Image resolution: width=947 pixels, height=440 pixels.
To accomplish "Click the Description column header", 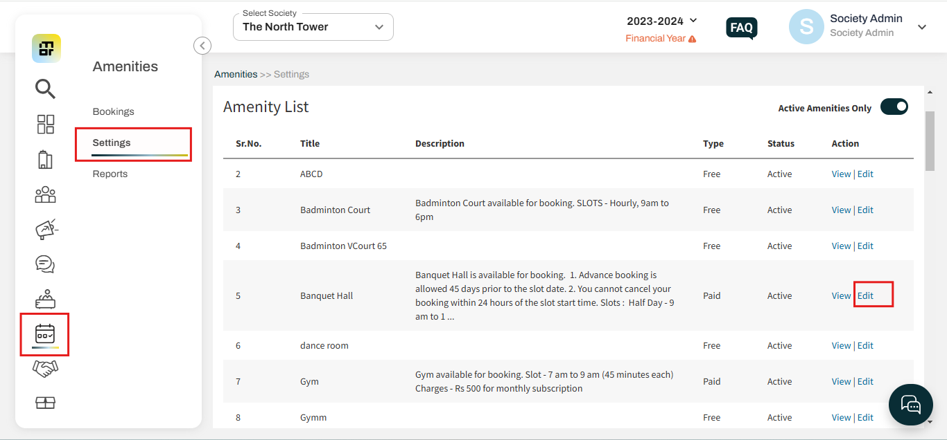I will (440, 143).
